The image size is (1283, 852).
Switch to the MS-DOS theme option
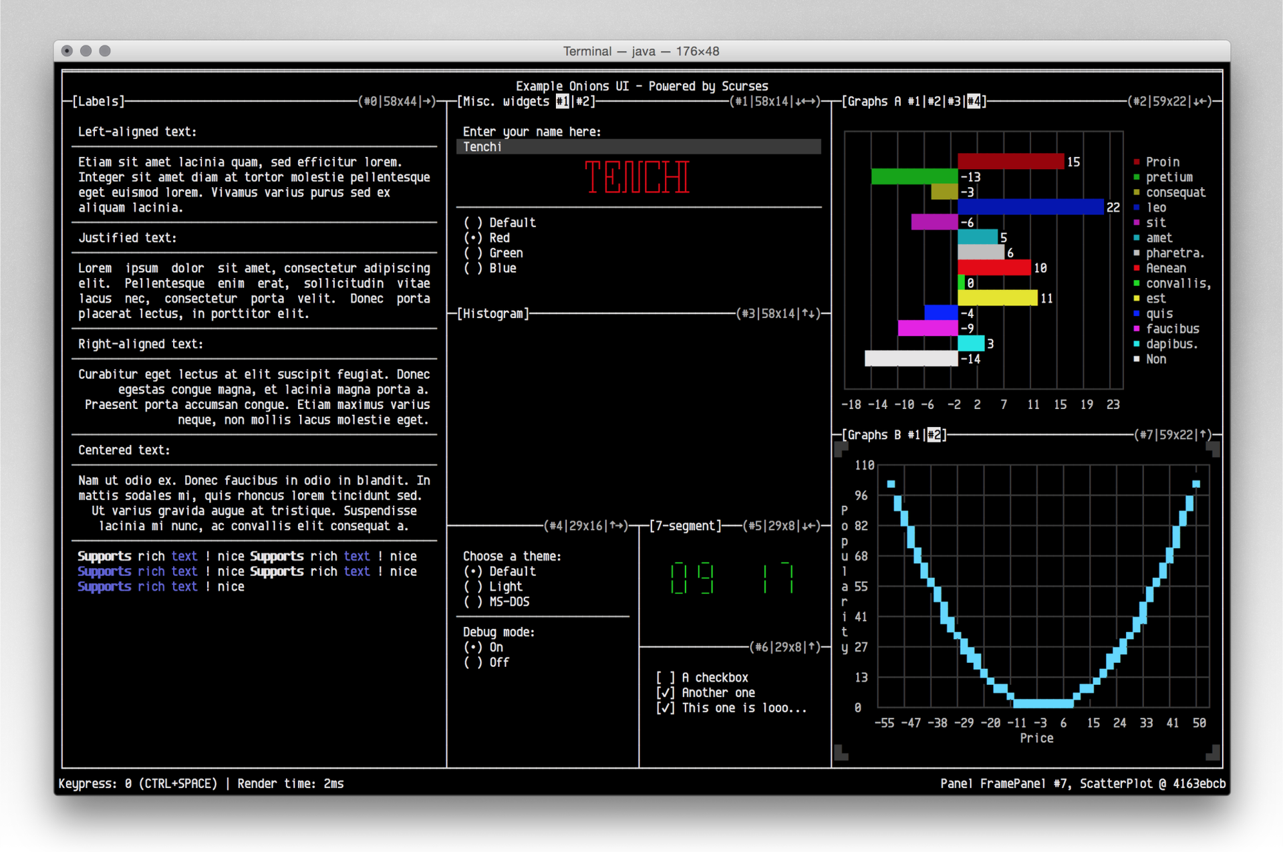pos(496,601)
